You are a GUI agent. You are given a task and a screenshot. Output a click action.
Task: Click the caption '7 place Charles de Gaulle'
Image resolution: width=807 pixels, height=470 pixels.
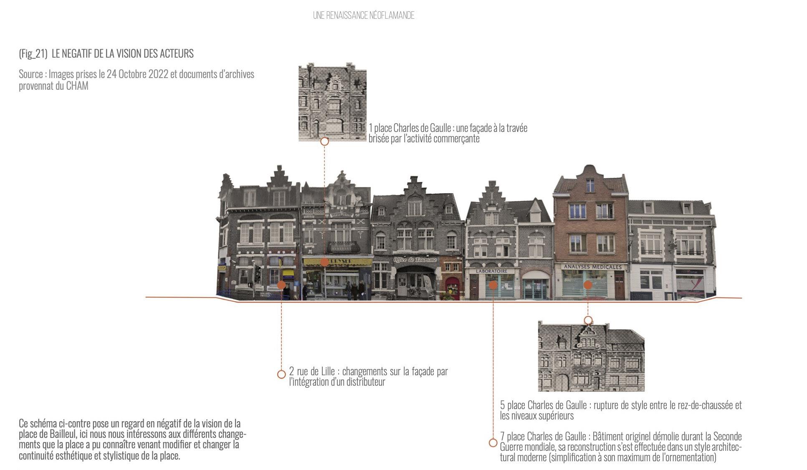point(621,447)
